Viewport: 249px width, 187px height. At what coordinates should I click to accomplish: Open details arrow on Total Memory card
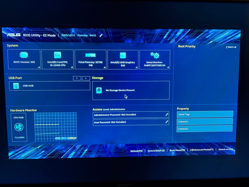pos(105,67)
